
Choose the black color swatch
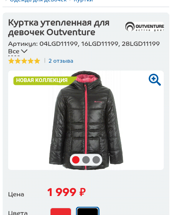click(x=88, y=211)
